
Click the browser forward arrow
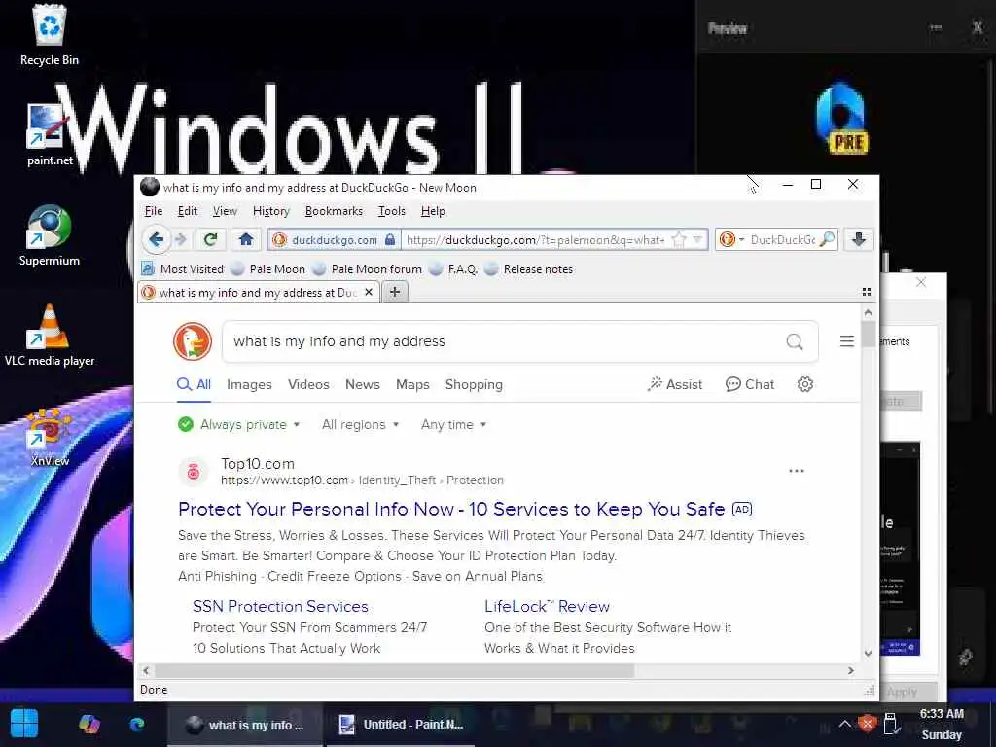coord(180,239)
